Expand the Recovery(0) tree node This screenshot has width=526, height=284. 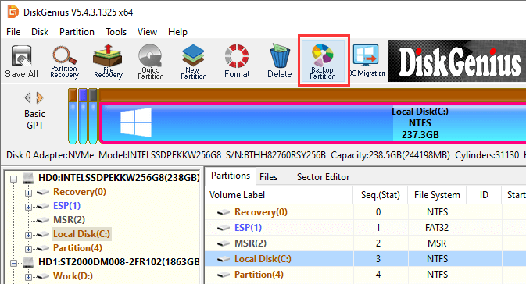28,193
